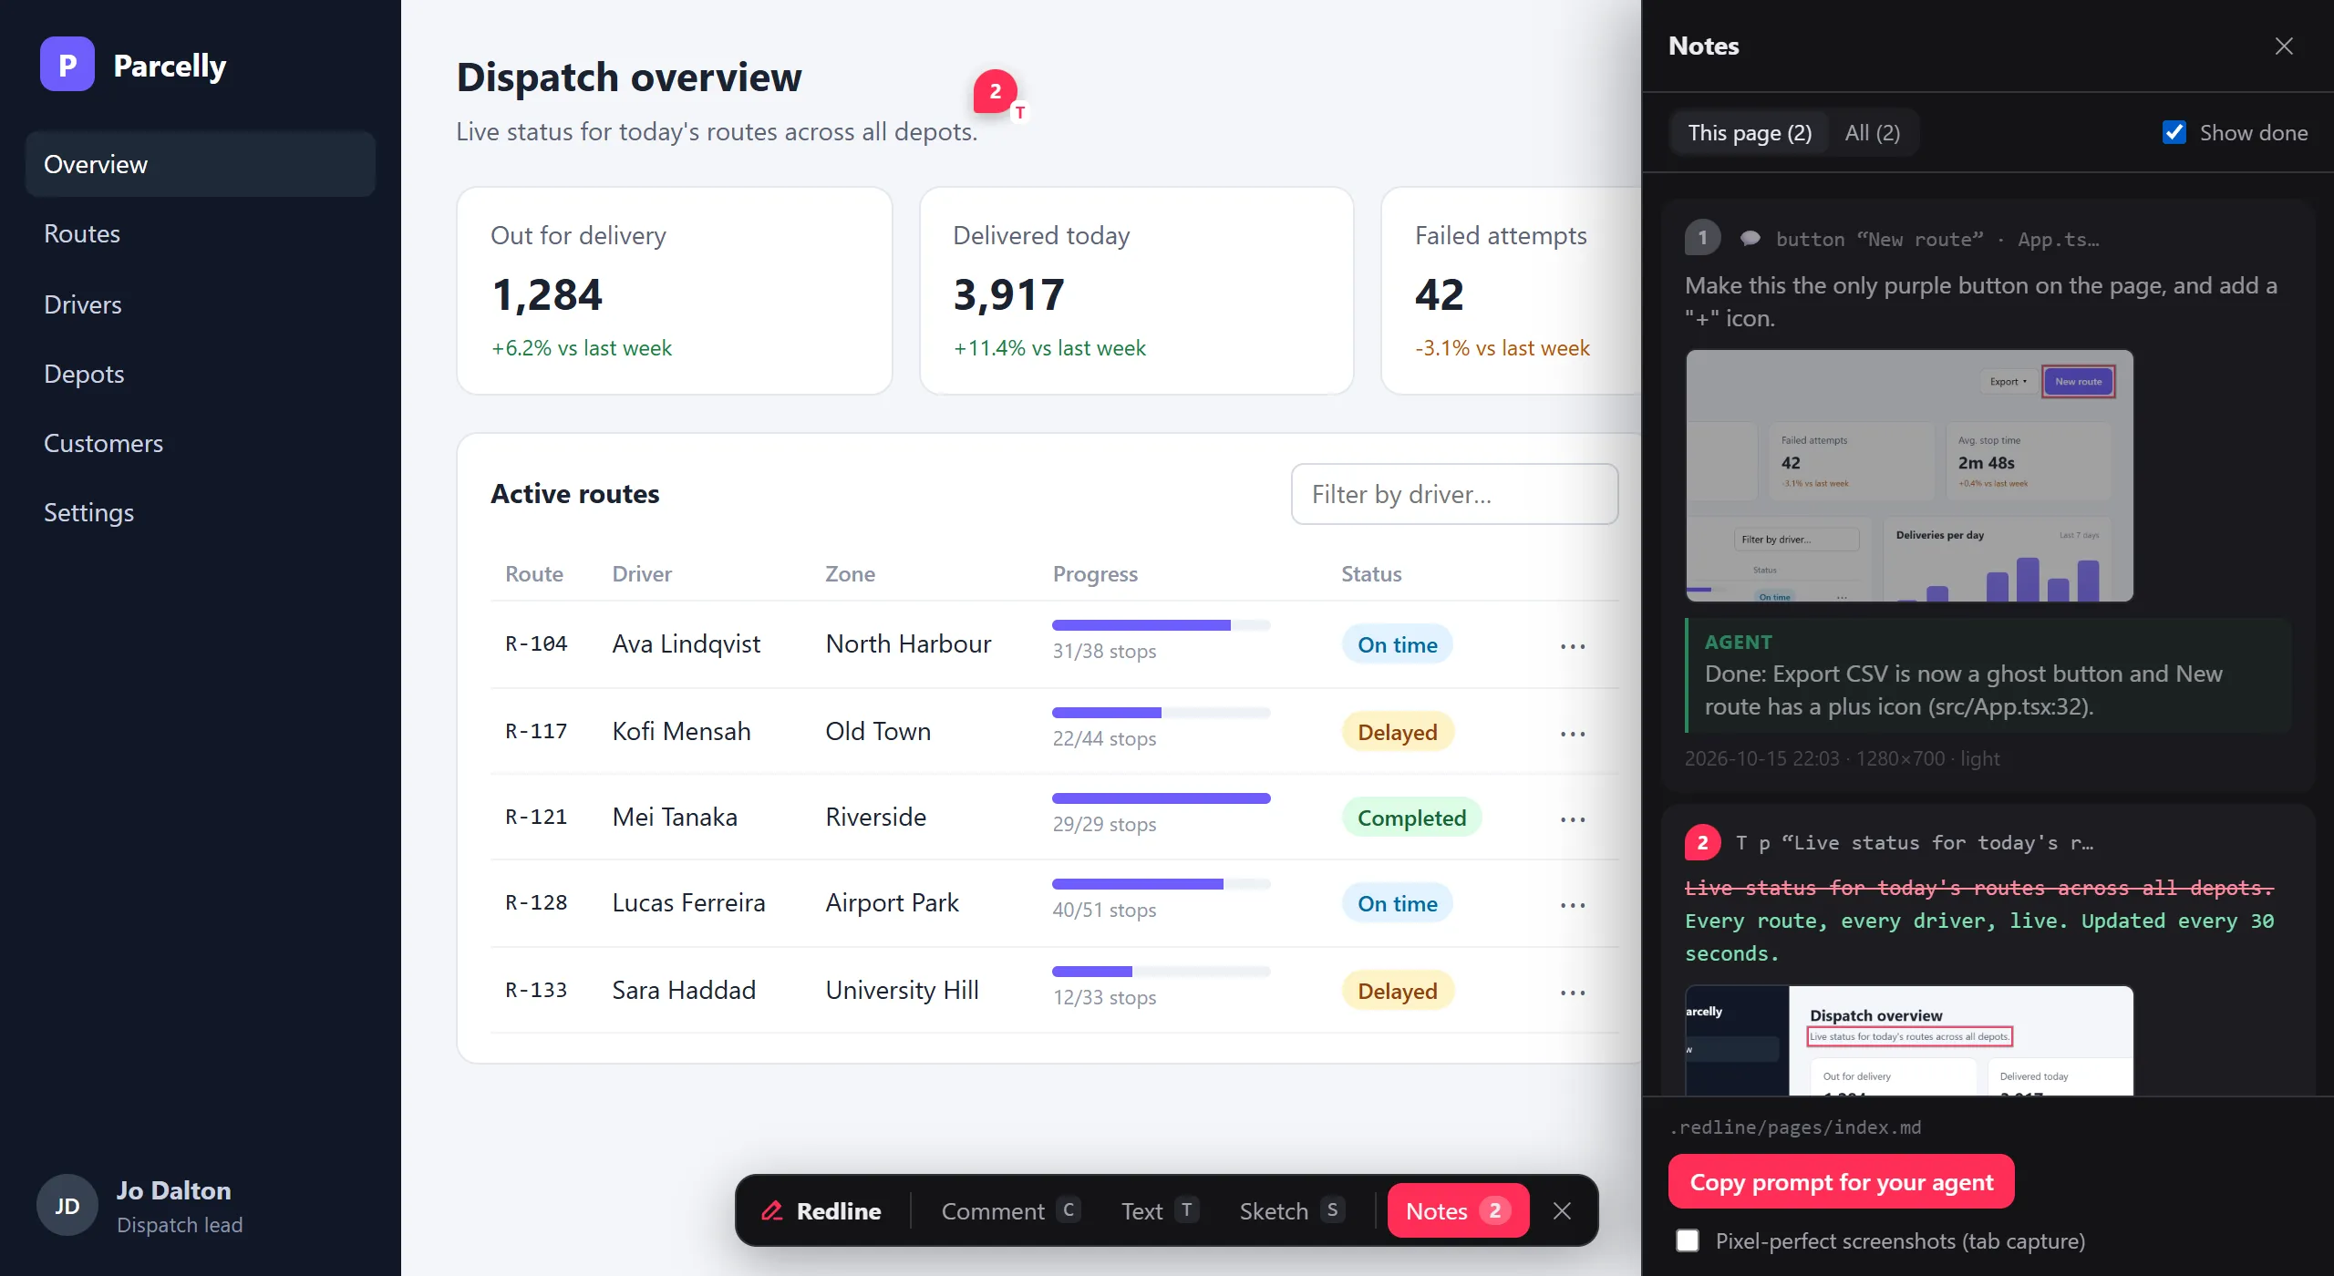Screen dimensions: 2334x1276
Task: Click the JD user avatar
Action: pyautogui.click(x=67, y=1205)
